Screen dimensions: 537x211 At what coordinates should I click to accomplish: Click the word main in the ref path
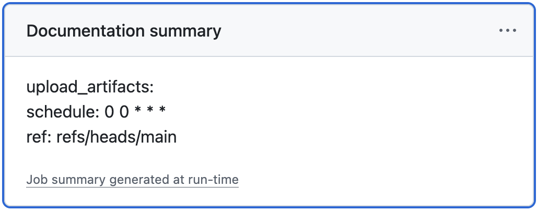[162, 138]
